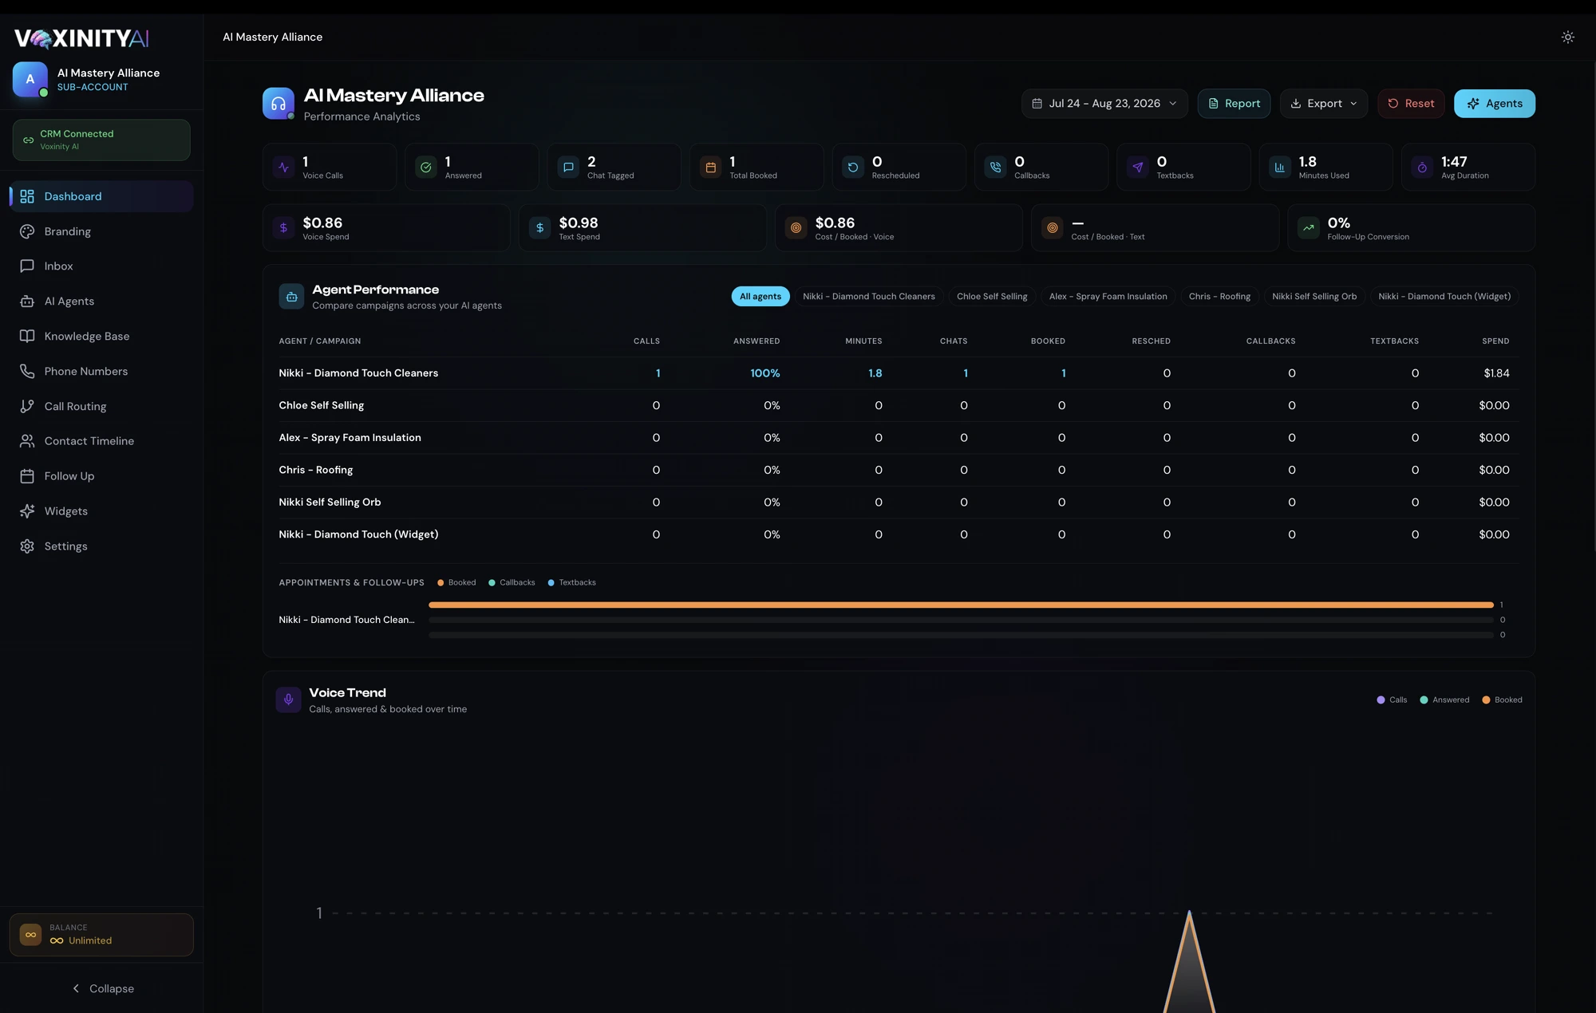Filter by Chris - Roofing chip
This screenshot has width=1596, height=1013.
pyautogui.click(x=1219, y=297)
